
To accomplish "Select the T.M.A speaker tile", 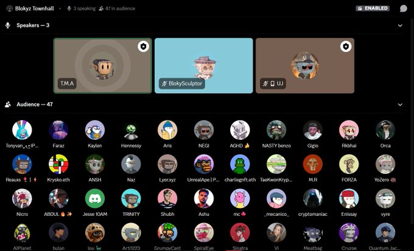I will [x=103, y=66].
